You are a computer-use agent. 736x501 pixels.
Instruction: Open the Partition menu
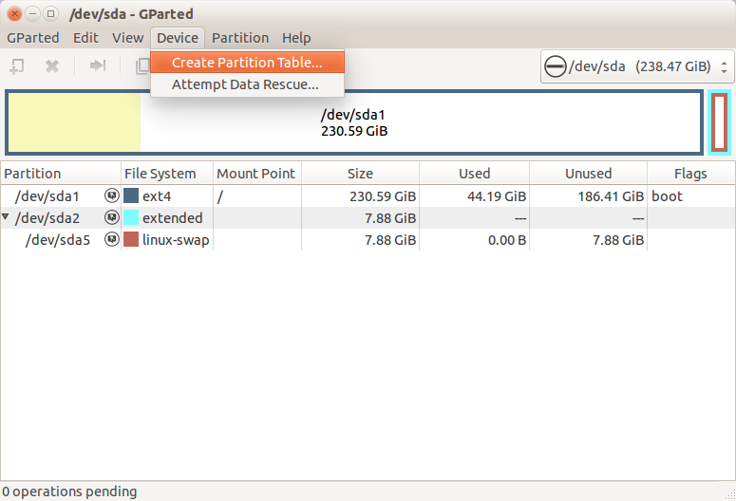tap(240, 38)
